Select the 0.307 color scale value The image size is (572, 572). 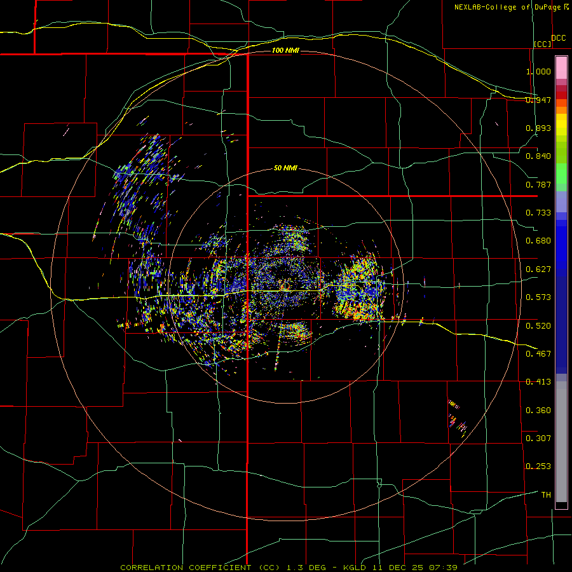(x=538, y=439)
